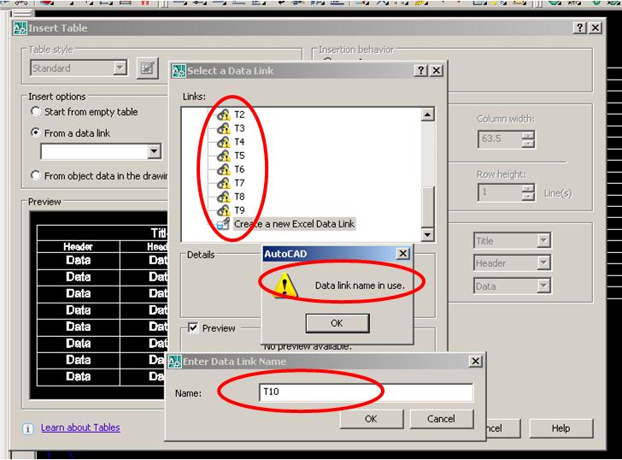Cancel the Enter Data Link Name dialog

click(x=441, y=419)
